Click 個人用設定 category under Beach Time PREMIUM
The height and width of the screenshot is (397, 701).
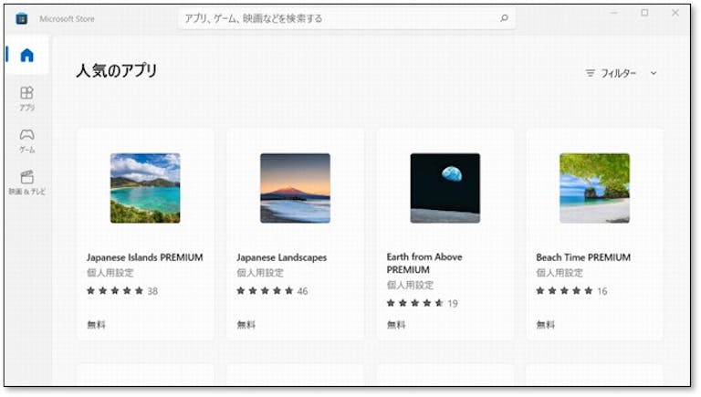point(560,273)
